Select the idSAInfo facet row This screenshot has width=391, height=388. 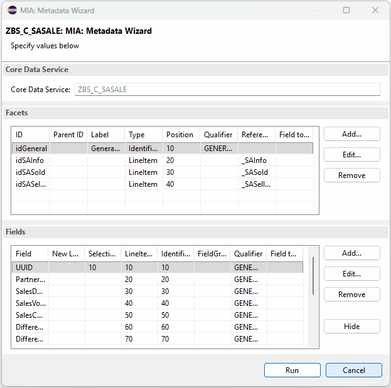tap(29, 160)
